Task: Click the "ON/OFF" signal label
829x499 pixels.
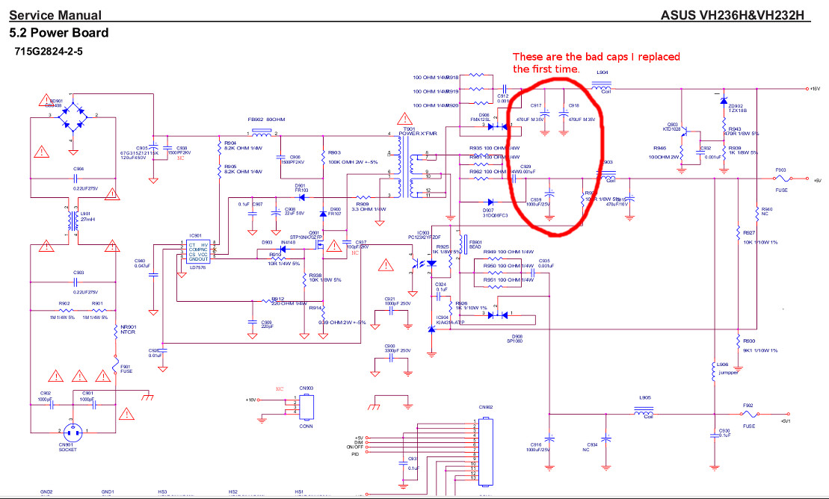Action: tap(355, 447)
